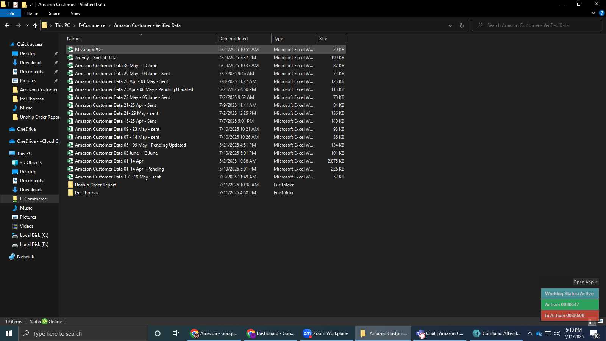Switch to large icons view in status bar
This screenshot has width=606, height=341.
[x=601, y=321]
